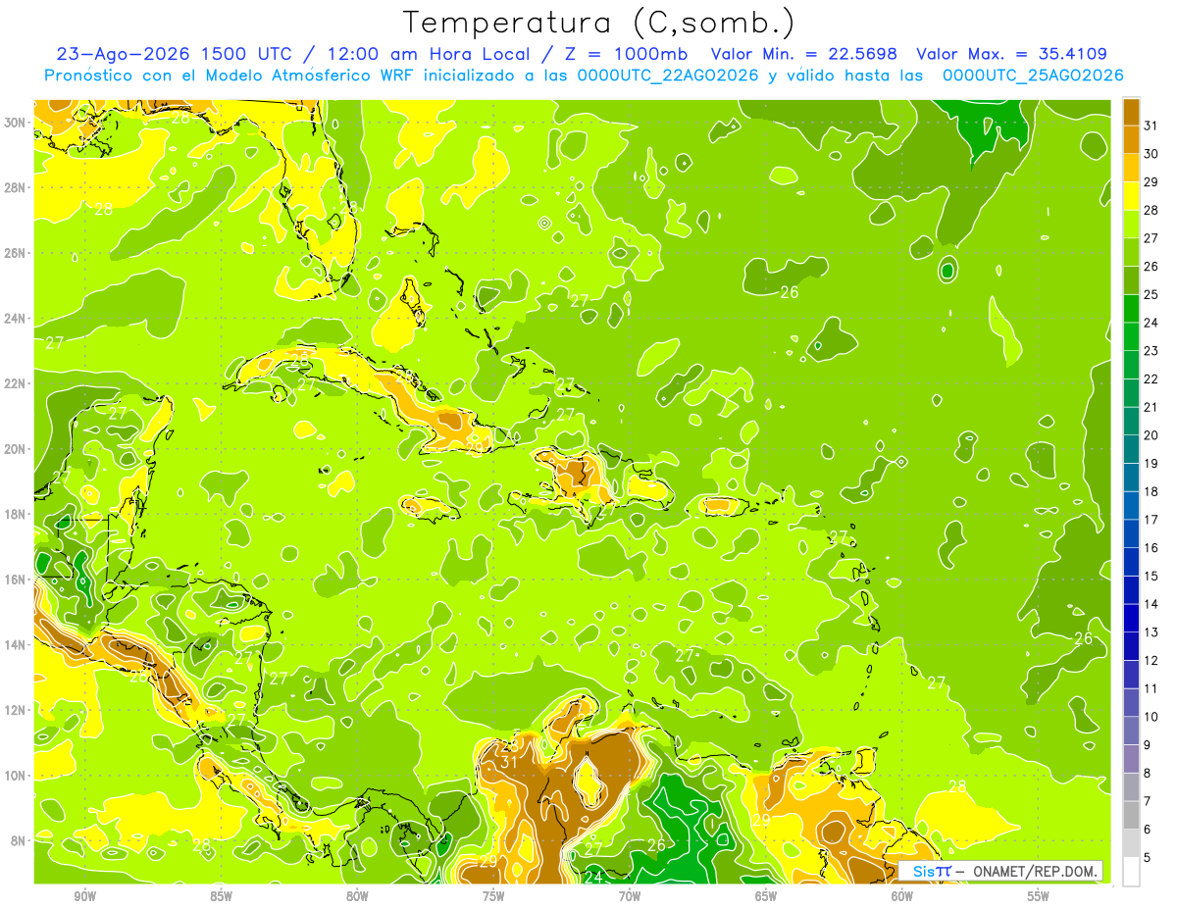Click the color bar label 22
This screenshot has width=1177, height=909.
point(1151,379)
